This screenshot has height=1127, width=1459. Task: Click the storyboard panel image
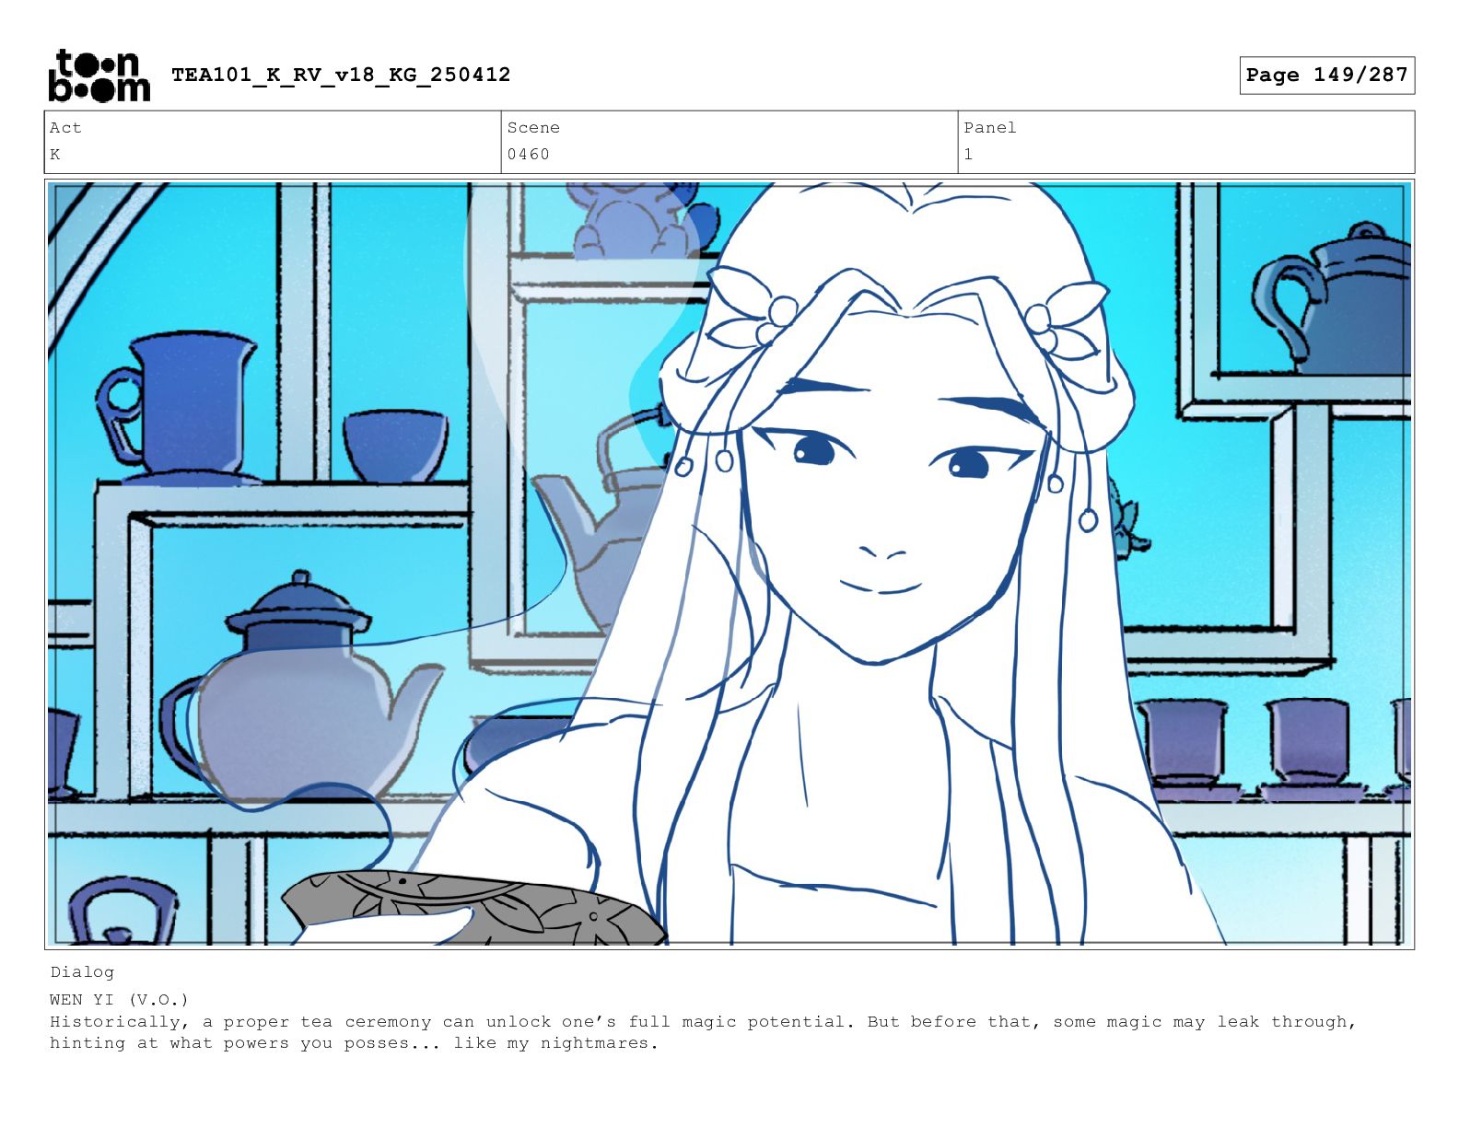coord(729,563)
